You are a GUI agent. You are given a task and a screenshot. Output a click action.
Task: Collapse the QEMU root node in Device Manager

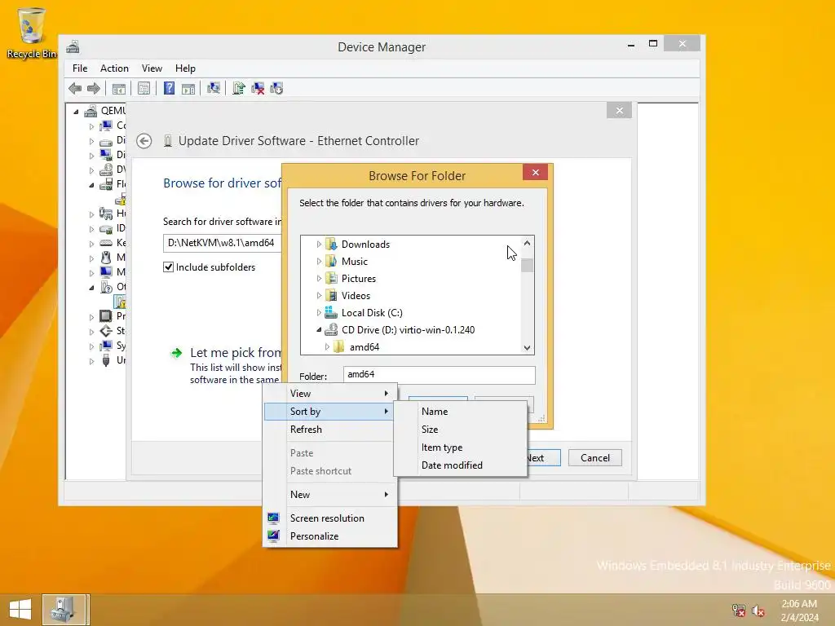(x=76, y=111)
